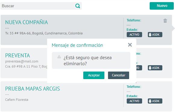Click the search magnifier icon
This screenshot has width=175, height=112.
(78, 6)
